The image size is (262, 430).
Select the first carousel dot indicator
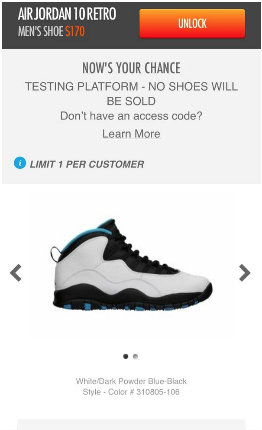point(126,356)
